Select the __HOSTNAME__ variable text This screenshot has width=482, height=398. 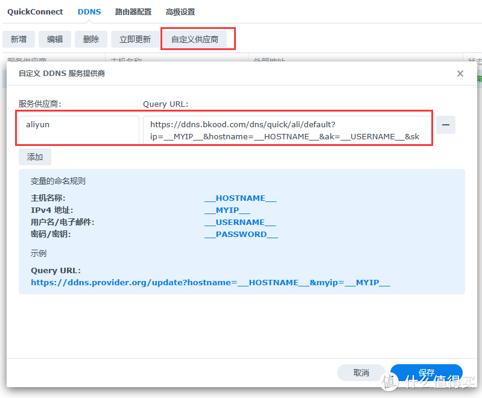click(240, 198)
